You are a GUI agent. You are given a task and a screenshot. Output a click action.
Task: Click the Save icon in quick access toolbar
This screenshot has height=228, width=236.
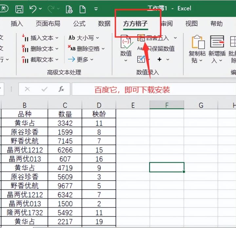[19, 9]
